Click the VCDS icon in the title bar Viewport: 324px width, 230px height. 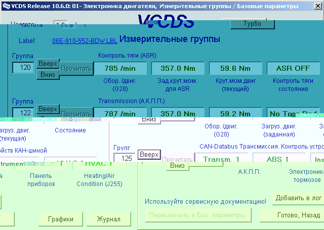tap(6, 6)
